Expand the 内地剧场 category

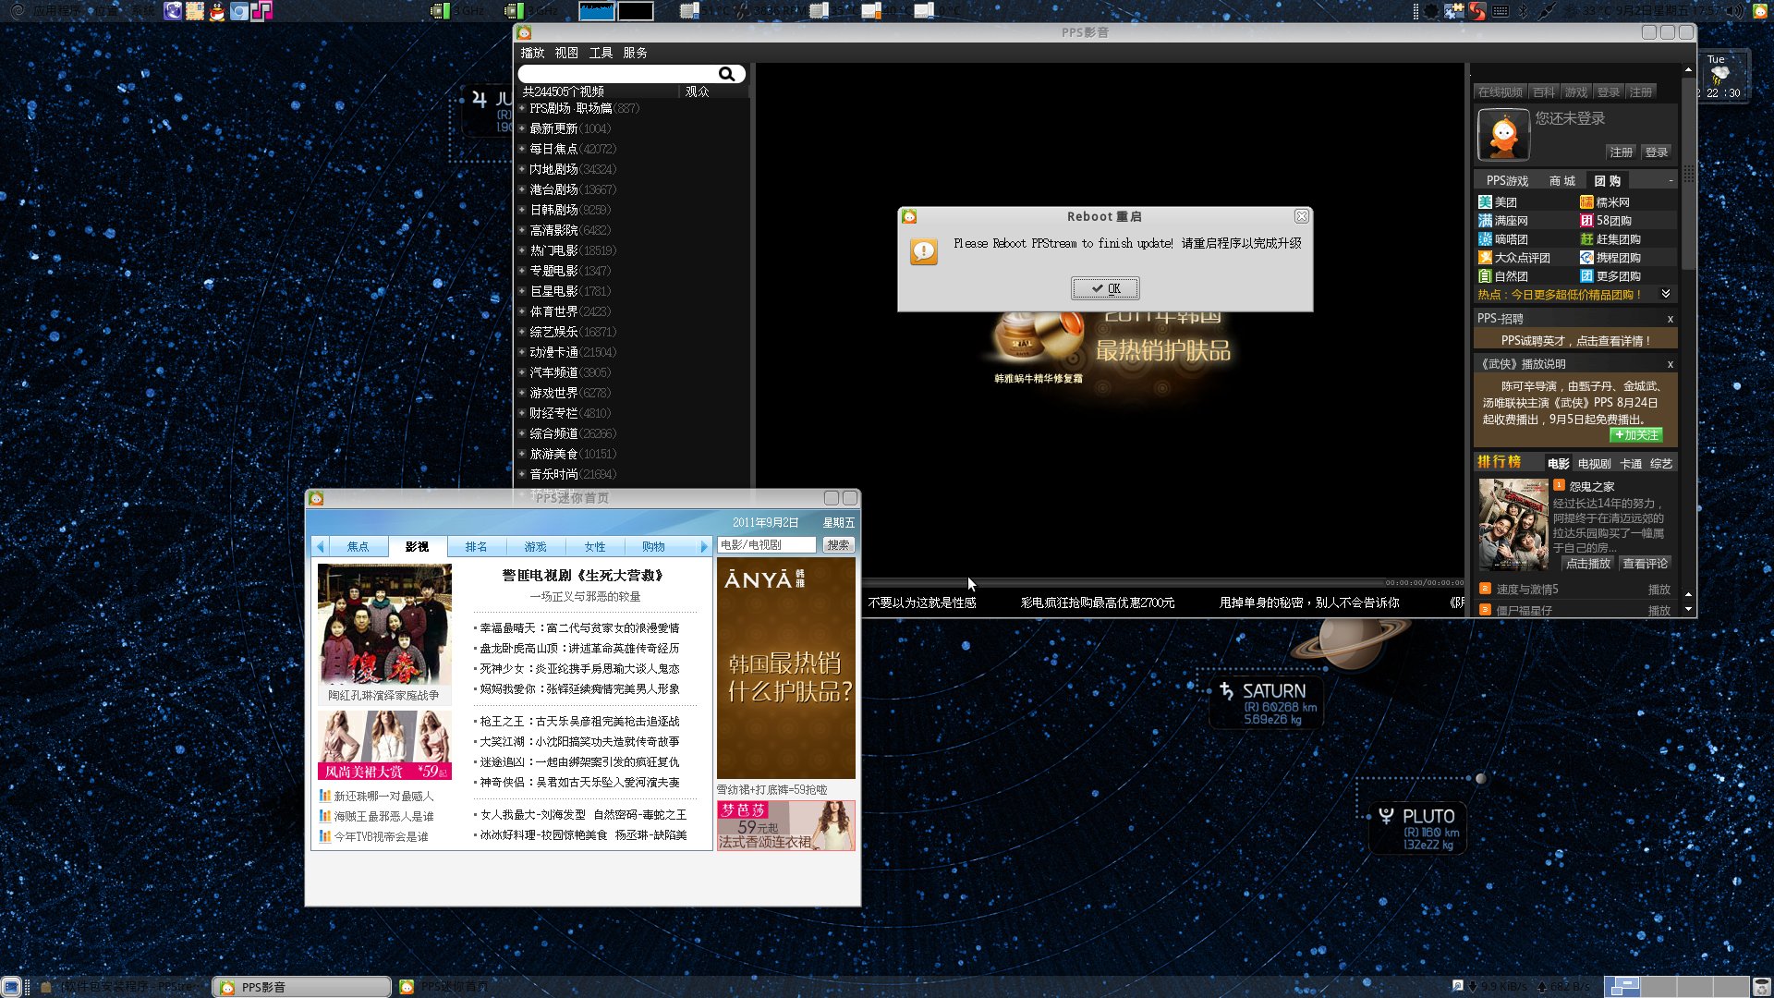point(522,169)
